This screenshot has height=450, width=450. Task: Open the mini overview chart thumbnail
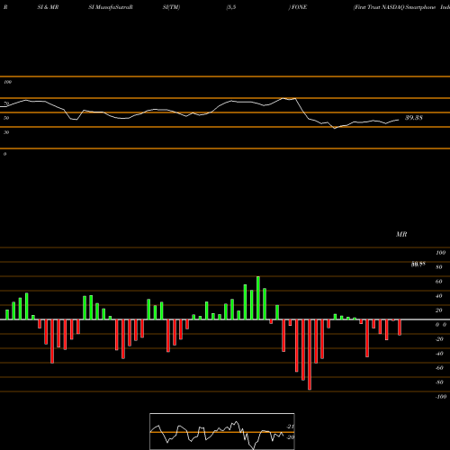222,431
